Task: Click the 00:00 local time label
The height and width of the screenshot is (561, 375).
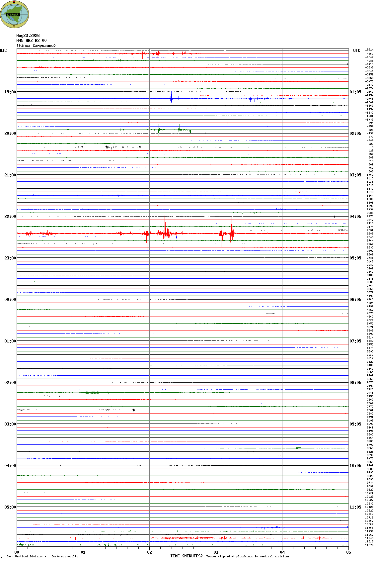Action: [10, 300]
